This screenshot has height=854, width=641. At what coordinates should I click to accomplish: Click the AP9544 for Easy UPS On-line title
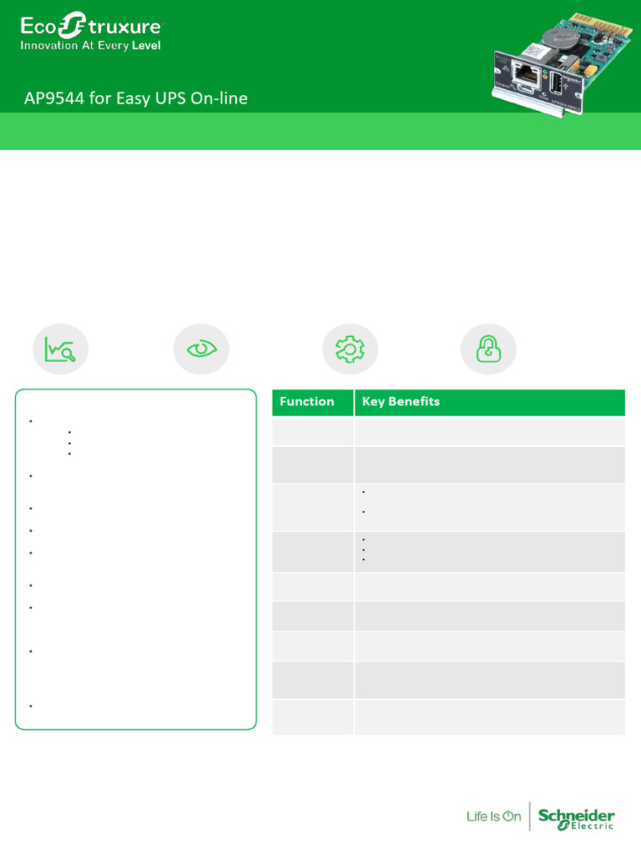(x=136, y=98)
